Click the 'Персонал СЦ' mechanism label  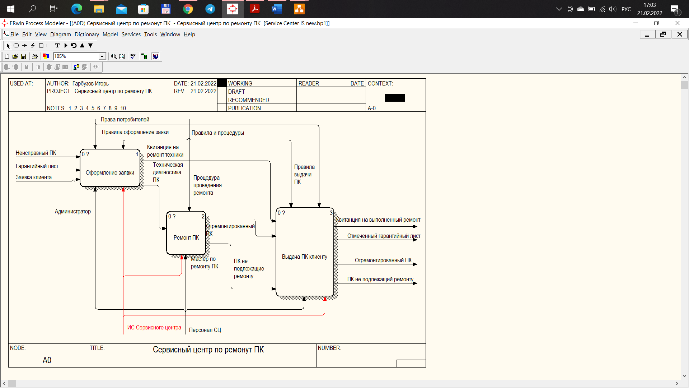[205, 330]
